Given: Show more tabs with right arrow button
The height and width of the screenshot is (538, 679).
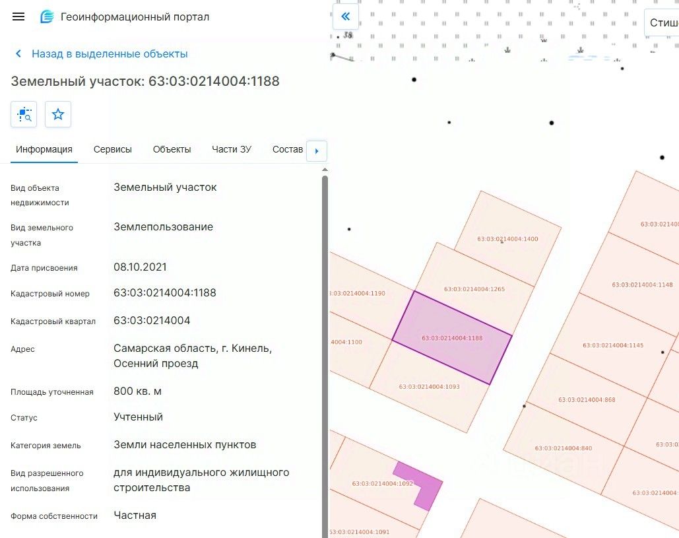Looking at the screenshot, I should 317,151.
